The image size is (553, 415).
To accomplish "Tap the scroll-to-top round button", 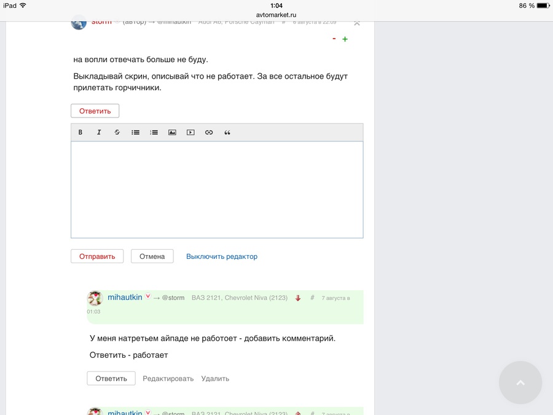I will click(520, 382).
